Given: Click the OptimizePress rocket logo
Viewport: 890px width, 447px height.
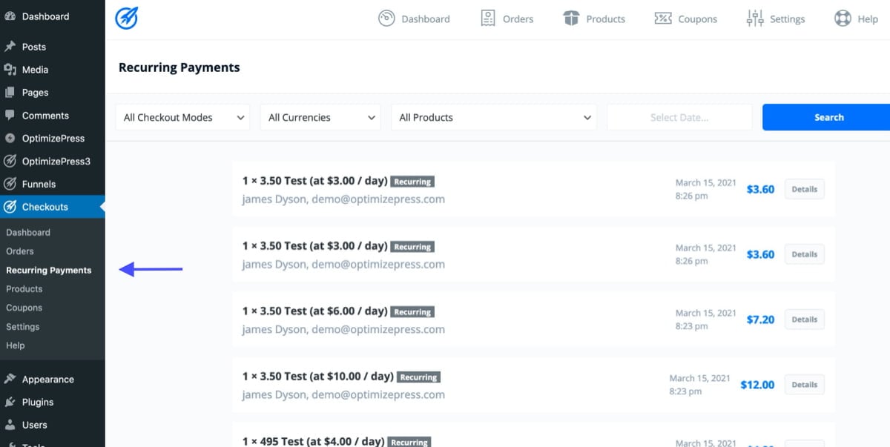Looking at the screenshot, I should 127,19.
